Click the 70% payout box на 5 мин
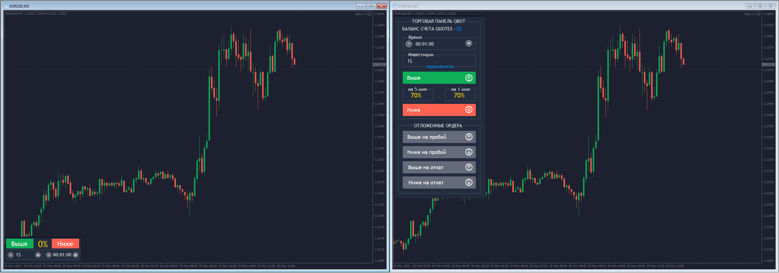 pyautogui.click(x=418, y=95)
